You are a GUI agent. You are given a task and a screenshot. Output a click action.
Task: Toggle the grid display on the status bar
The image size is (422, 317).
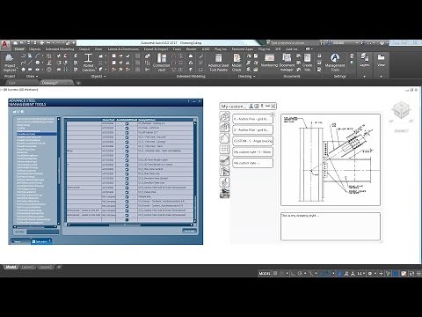point(275,273)
